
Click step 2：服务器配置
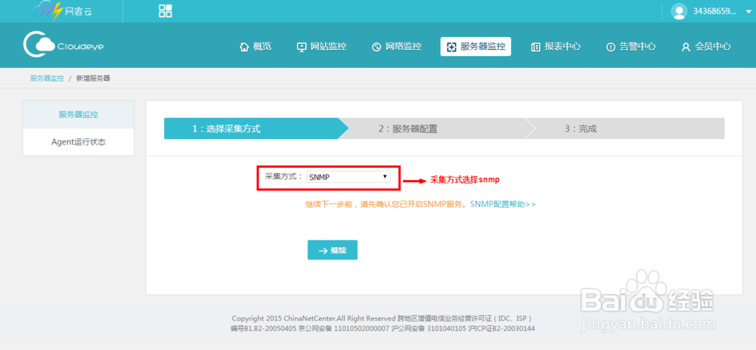click(437, 129)
